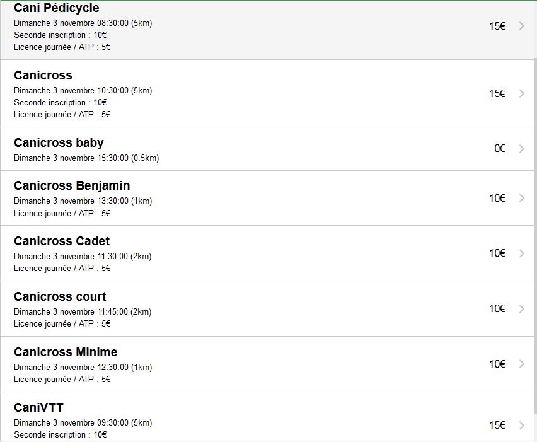537x442 pixels.
Task: Expand Canicross baby using its arrow
Action: click(522, 148)
